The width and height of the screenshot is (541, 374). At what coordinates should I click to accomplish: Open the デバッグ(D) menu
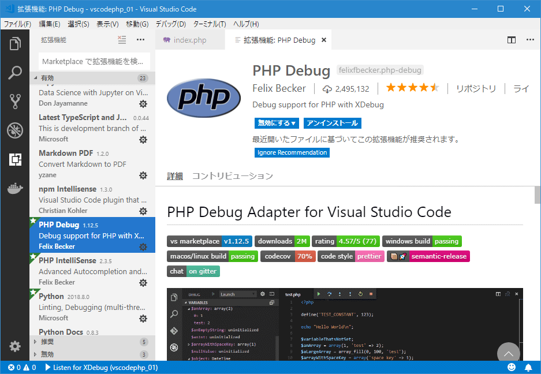click(x=171, y=24)
